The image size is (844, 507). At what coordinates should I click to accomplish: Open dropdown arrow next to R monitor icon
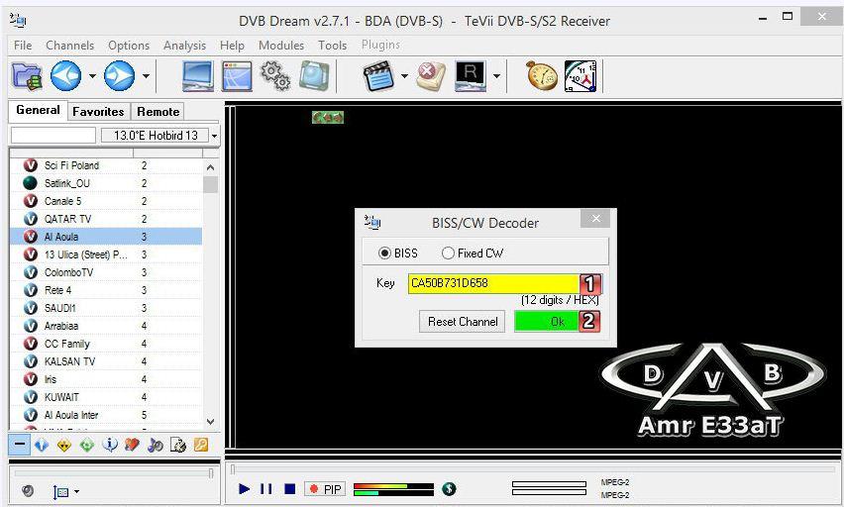(x=496, y=76)
